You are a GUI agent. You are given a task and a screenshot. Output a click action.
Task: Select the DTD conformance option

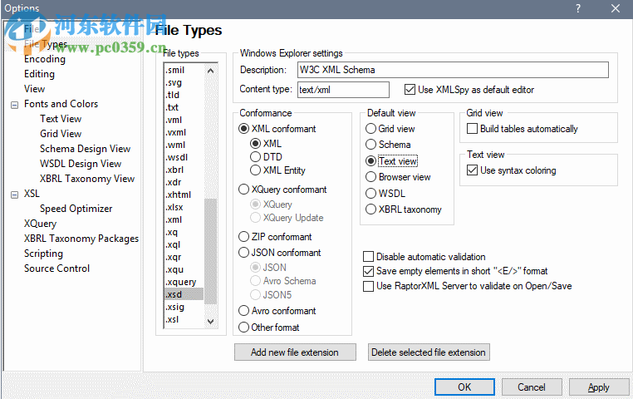click(x=256, y=157)
